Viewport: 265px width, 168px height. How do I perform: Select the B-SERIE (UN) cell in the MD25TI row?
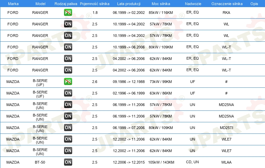(40, 129)
